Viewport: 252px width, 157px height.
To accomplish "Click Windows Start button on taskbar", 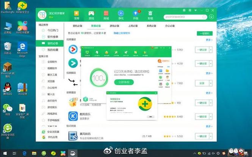I will (5, 153).
